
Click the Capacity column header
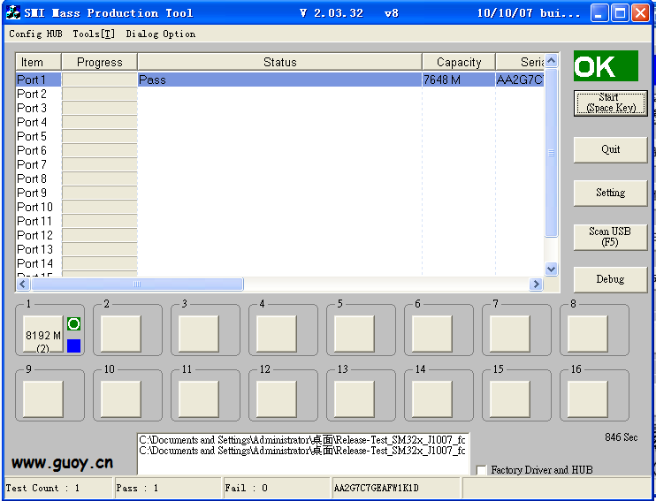tap(459, 62)
